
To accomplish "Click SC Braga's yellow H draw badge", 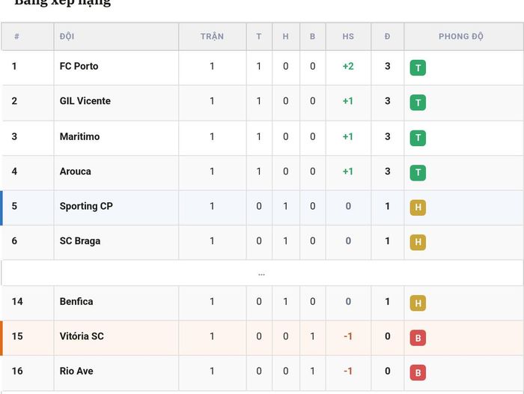I will 418,242.
